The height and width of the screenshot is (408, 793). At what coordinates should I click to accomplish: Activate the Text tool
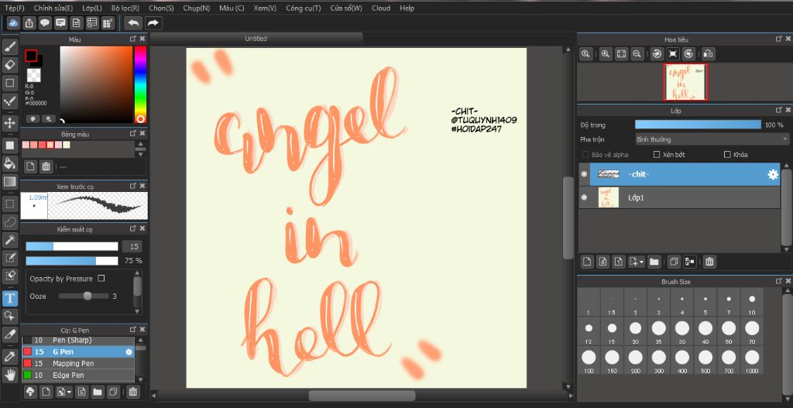click(x=10, y=298)
